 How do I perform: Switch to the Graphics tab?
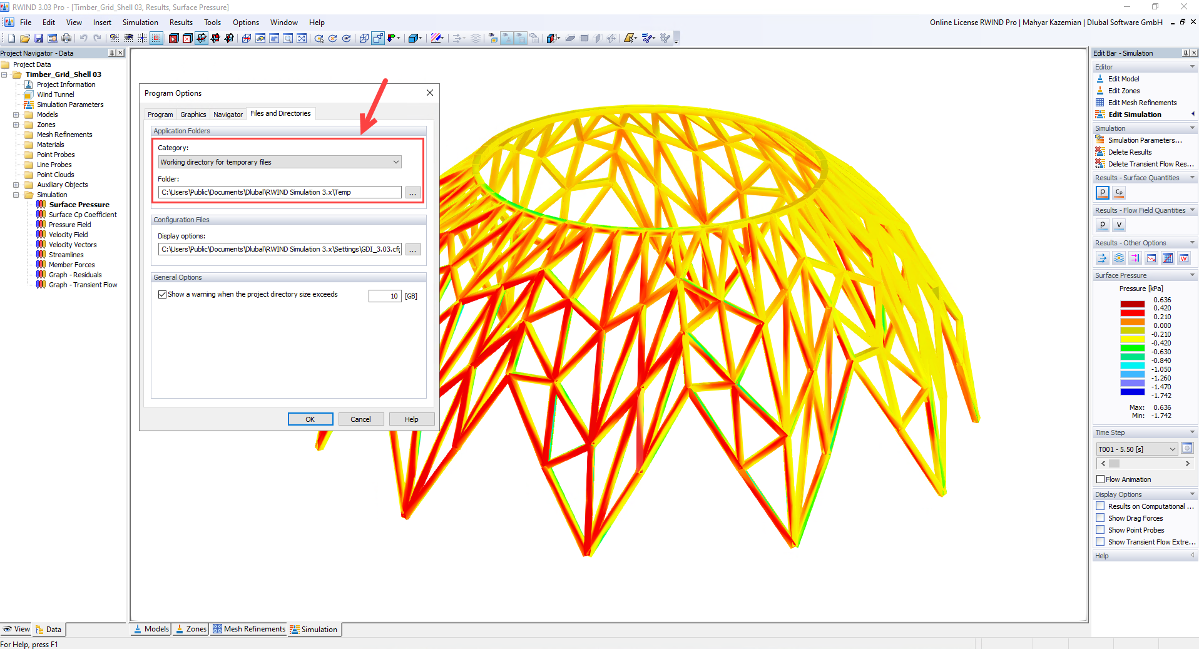point(193,114)
